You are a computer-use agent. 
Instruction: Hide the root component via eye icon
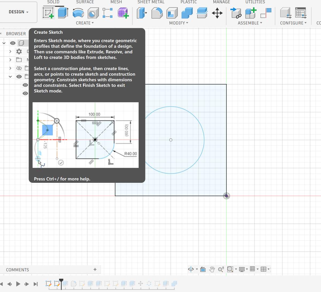(x=13, y=43)
